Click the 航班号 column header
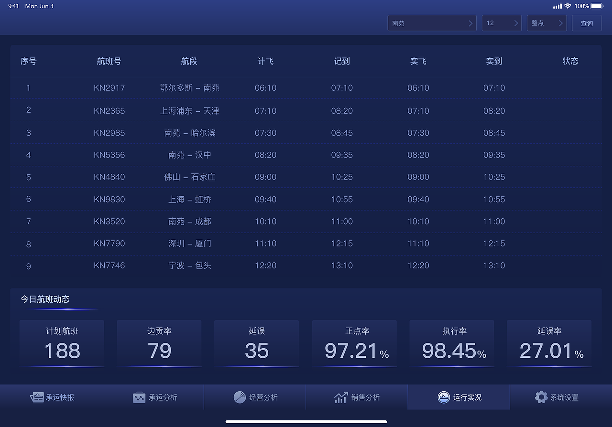612x427 pixels. click(x=109, y=61)
